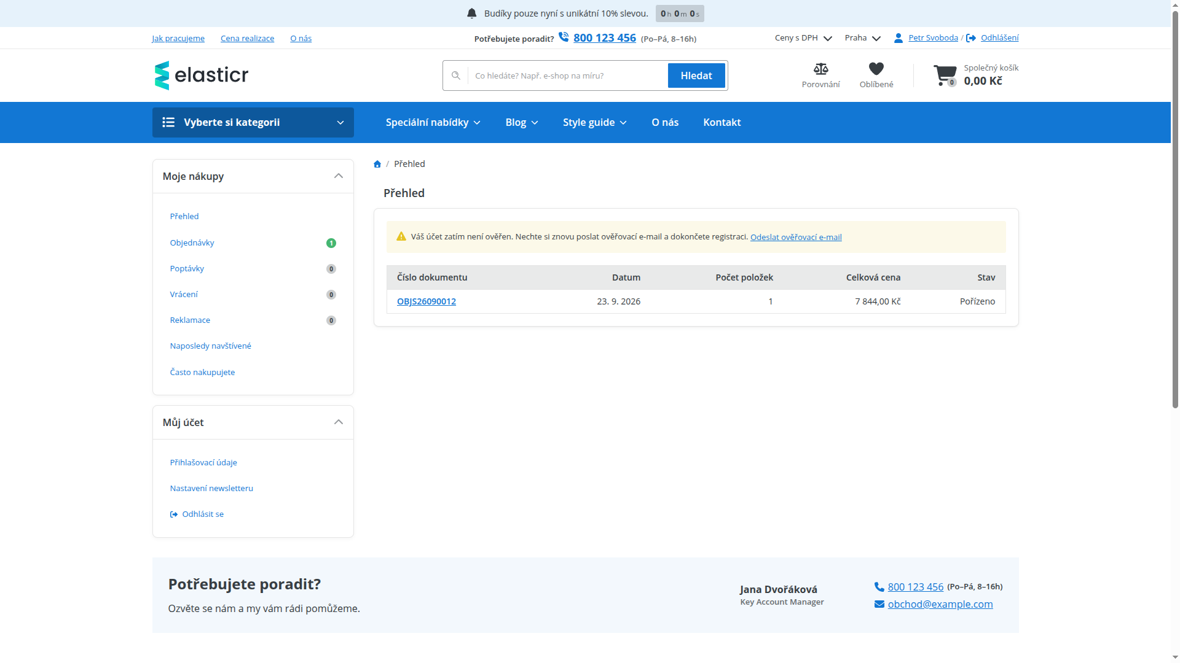The width and height of the screenshot is (1180, 663).
Task: Open Přihlašovací údaje settings
Action: (203, 462)
